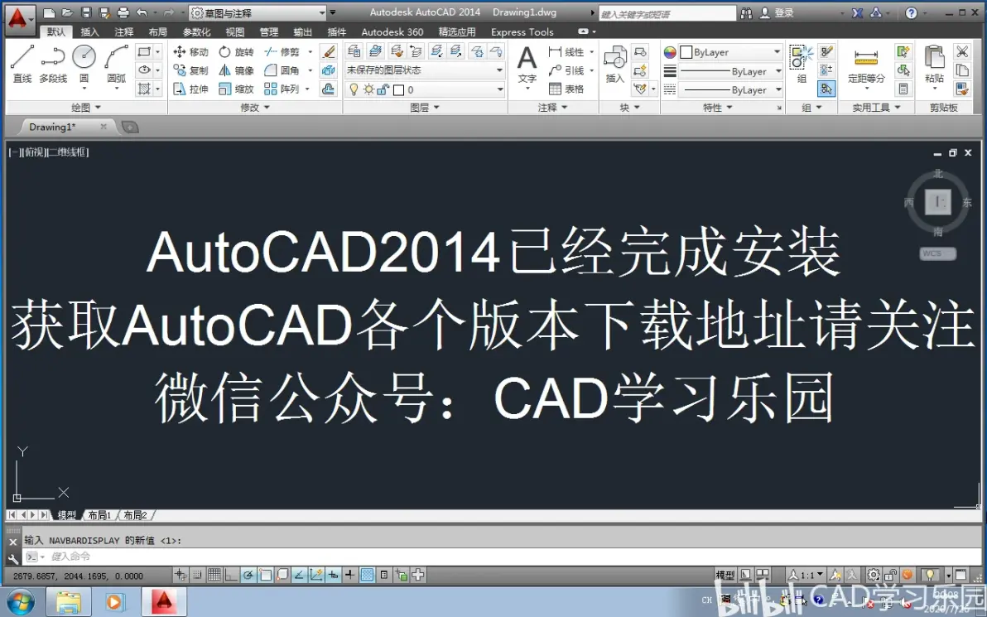987x617 pixels.
Task: Toggle layer freeze sun icon in layer dropdown
Action: click(368, 90)
